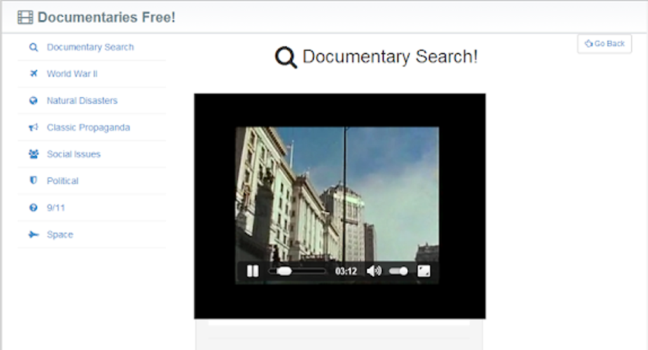
Task: Click the video progress seek bar
Action: [297, 271]
